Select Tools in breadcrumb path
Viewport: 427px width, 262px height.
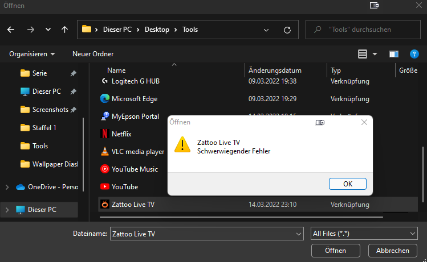point(190,30)
